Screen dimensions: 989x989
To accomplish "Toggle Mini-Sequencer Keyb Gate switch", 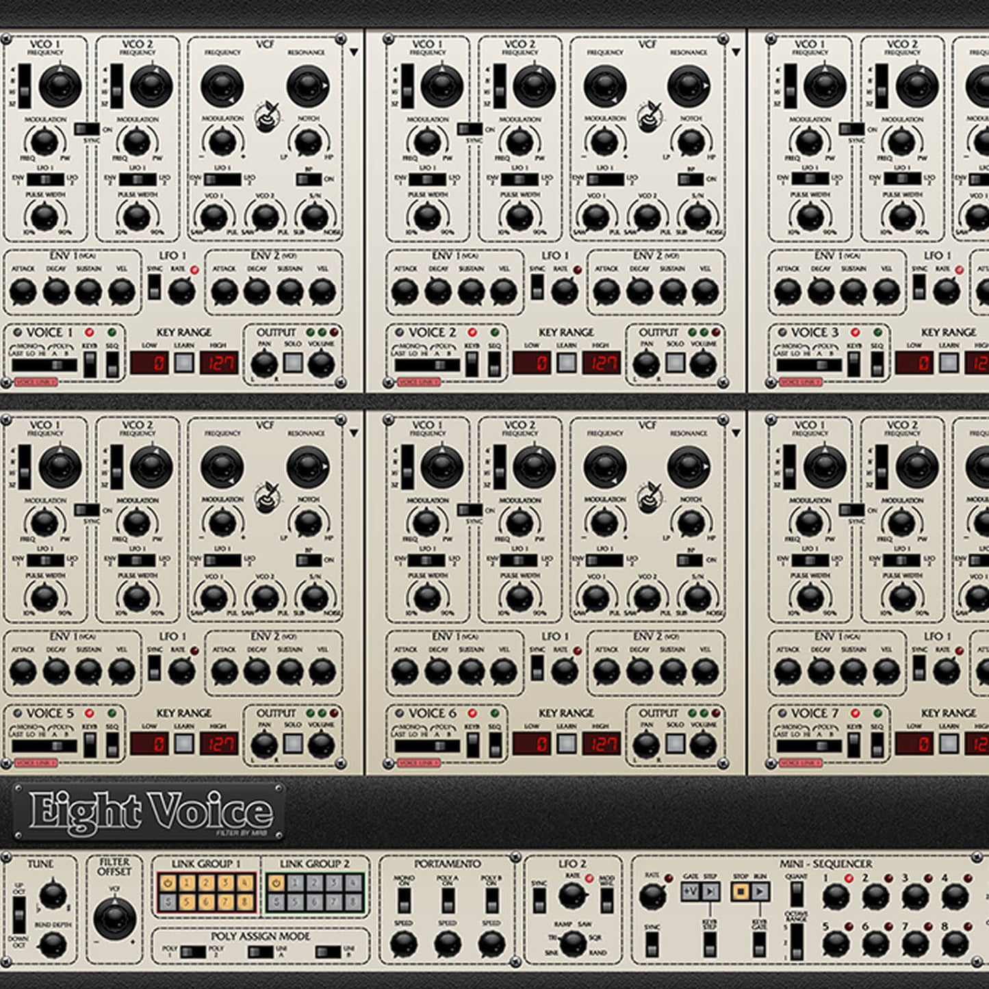I will [759, 944].
